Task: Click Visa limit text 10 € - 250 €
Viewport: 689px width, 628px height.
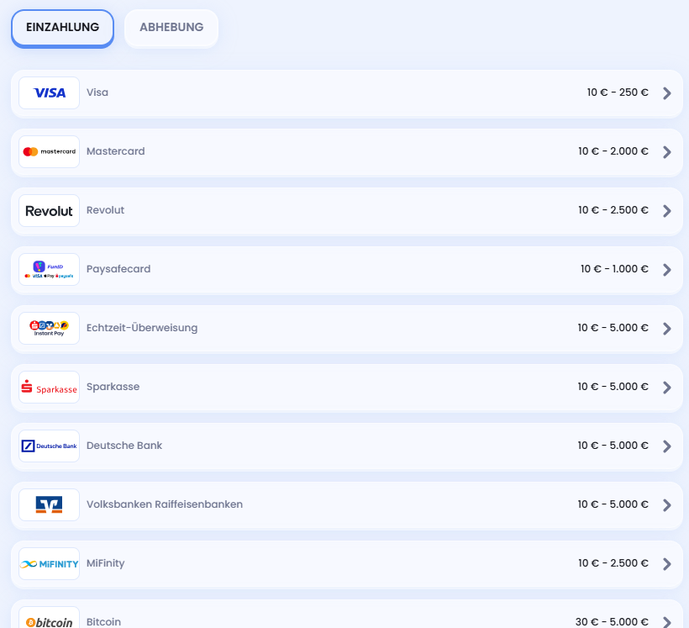Action: 618,92
